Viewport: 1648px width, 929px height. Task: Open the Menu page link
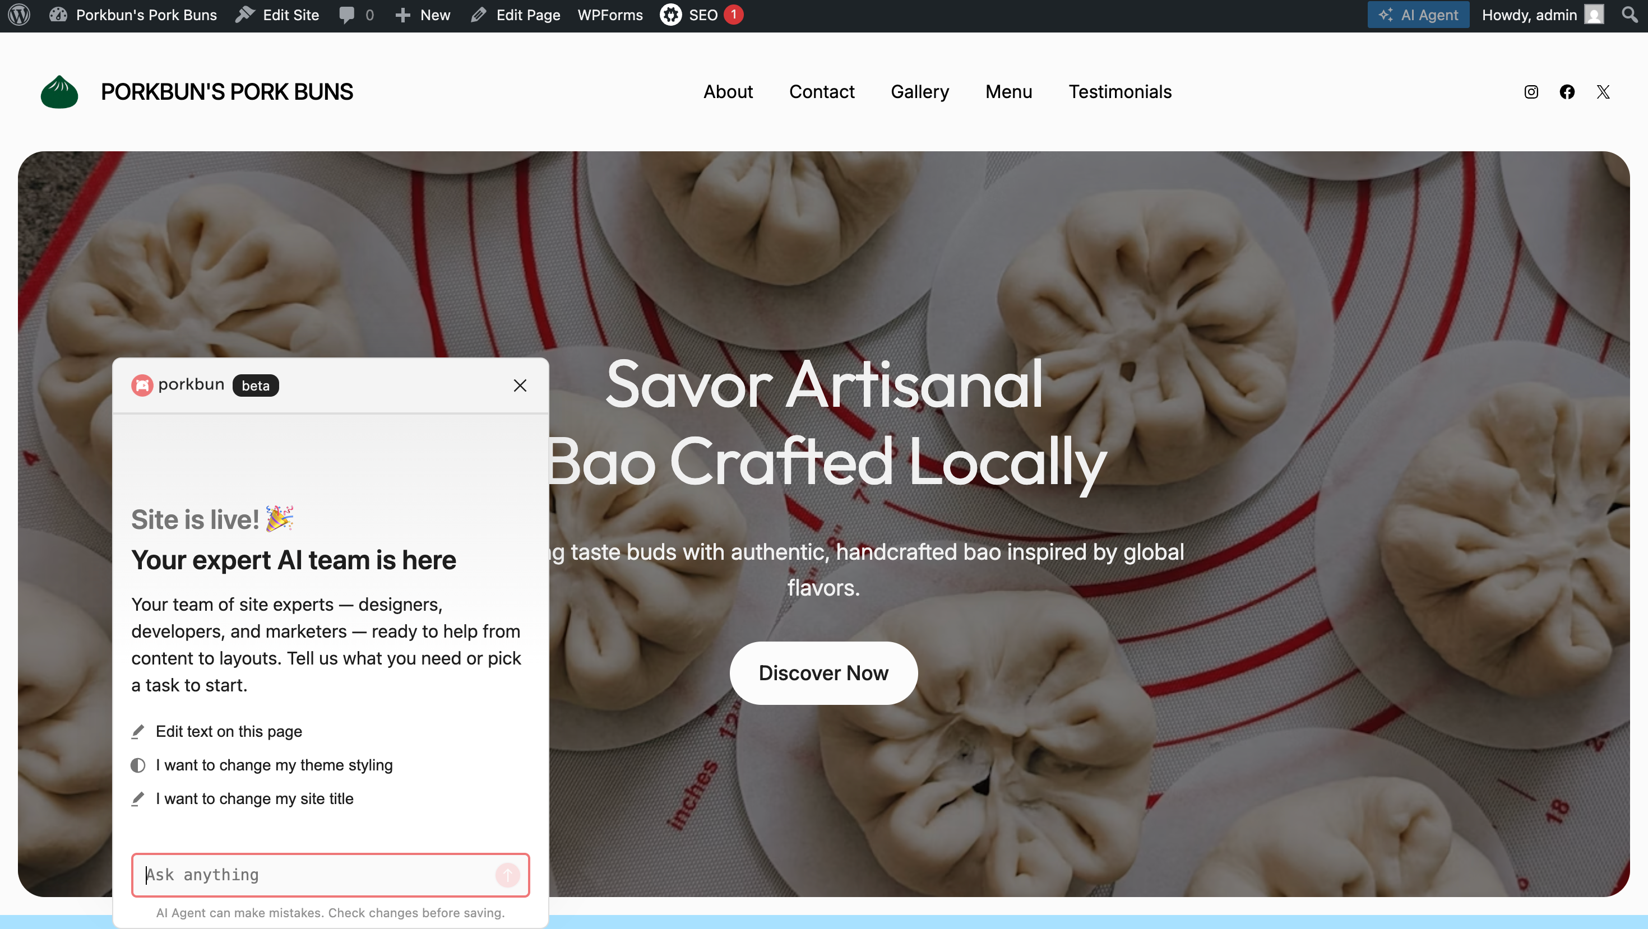[1008, 92]
